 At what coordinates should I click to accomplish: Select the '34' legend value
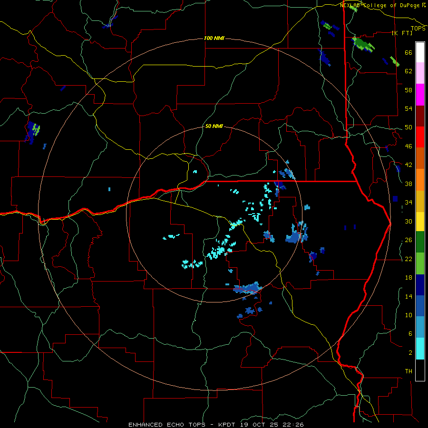click(x=409, y=203)
